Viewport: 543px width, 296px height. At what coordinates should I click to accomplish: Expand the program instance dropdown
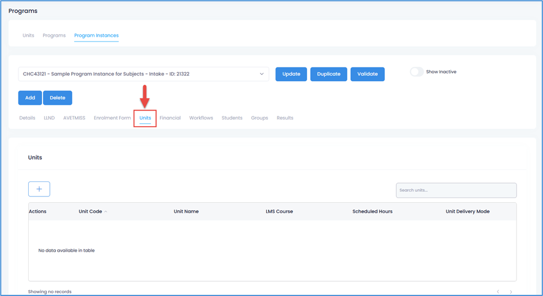click(262, 74)
